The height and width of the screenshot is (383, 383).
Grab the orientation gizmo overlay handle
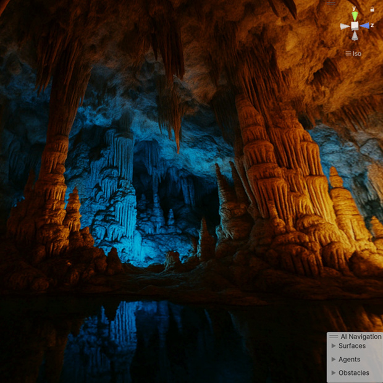click(x=331, y=3)
